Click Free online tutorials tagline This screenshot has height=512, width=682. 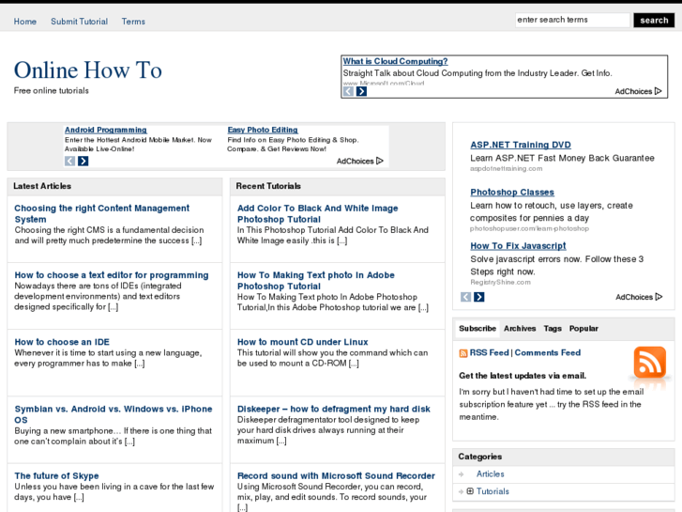pyautogui.click(x=52, y=90)
